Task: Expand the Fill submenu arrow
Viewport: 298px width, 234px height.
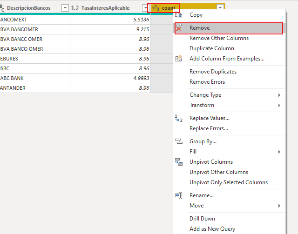Action: 279,152
